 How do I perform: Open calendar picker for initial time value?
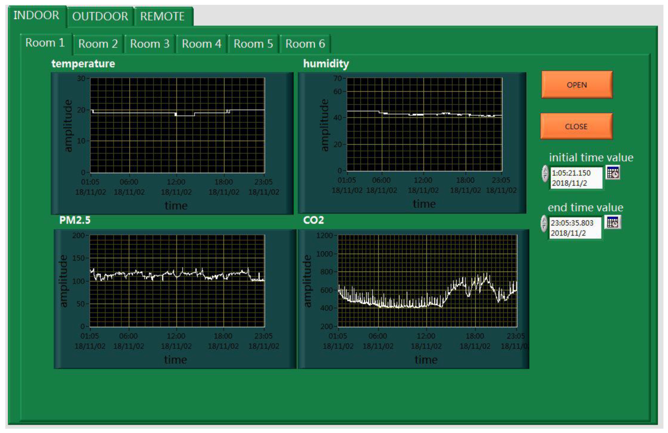click(613, 173)
